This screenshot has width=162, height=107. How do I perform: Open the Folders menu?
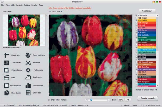[27, 5]
